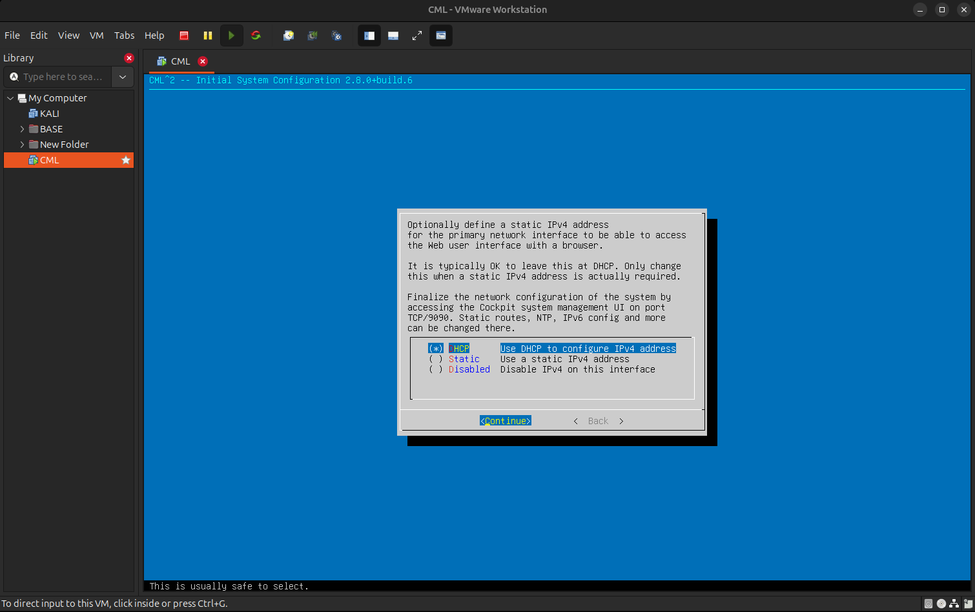The height and width of the screenshot is (612, 975).
Task: Click the library search input field
Action: (62, 77)
